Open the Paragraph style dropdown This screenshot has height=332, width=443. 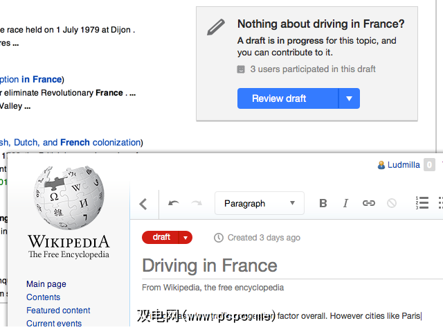click(260, 203)
